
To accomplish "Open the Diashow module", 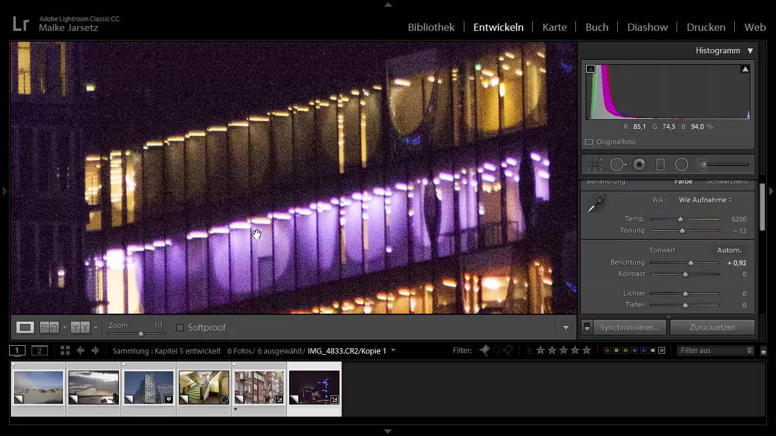I will 647,27.
